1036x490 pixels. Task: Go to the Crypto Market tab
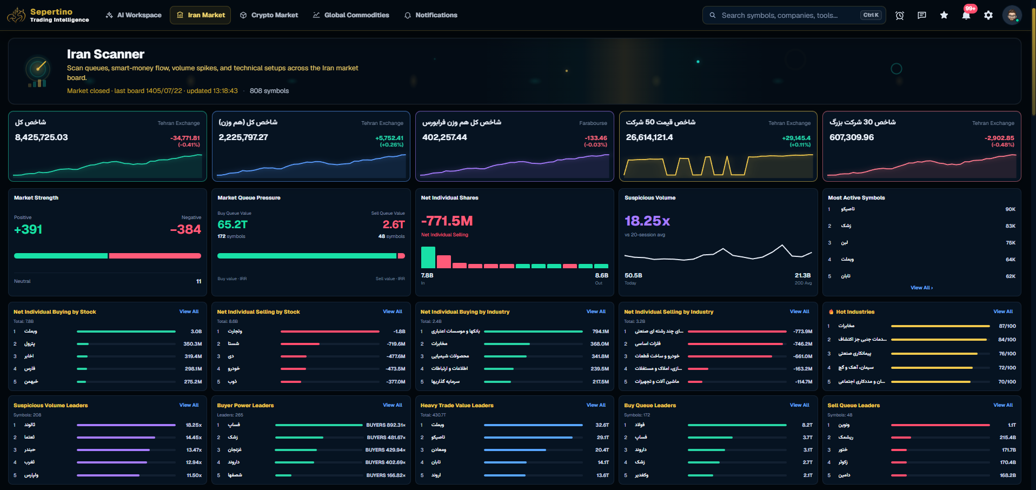(269, 15)
